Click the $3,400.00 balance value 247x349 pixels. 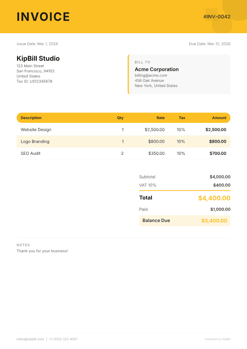214,221
